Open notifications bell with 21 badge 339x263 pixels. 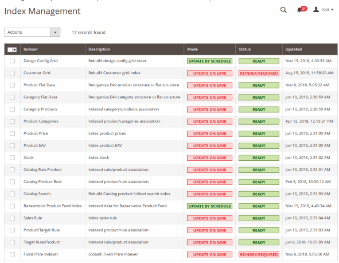pyautogui.click(x=302, y=9)
